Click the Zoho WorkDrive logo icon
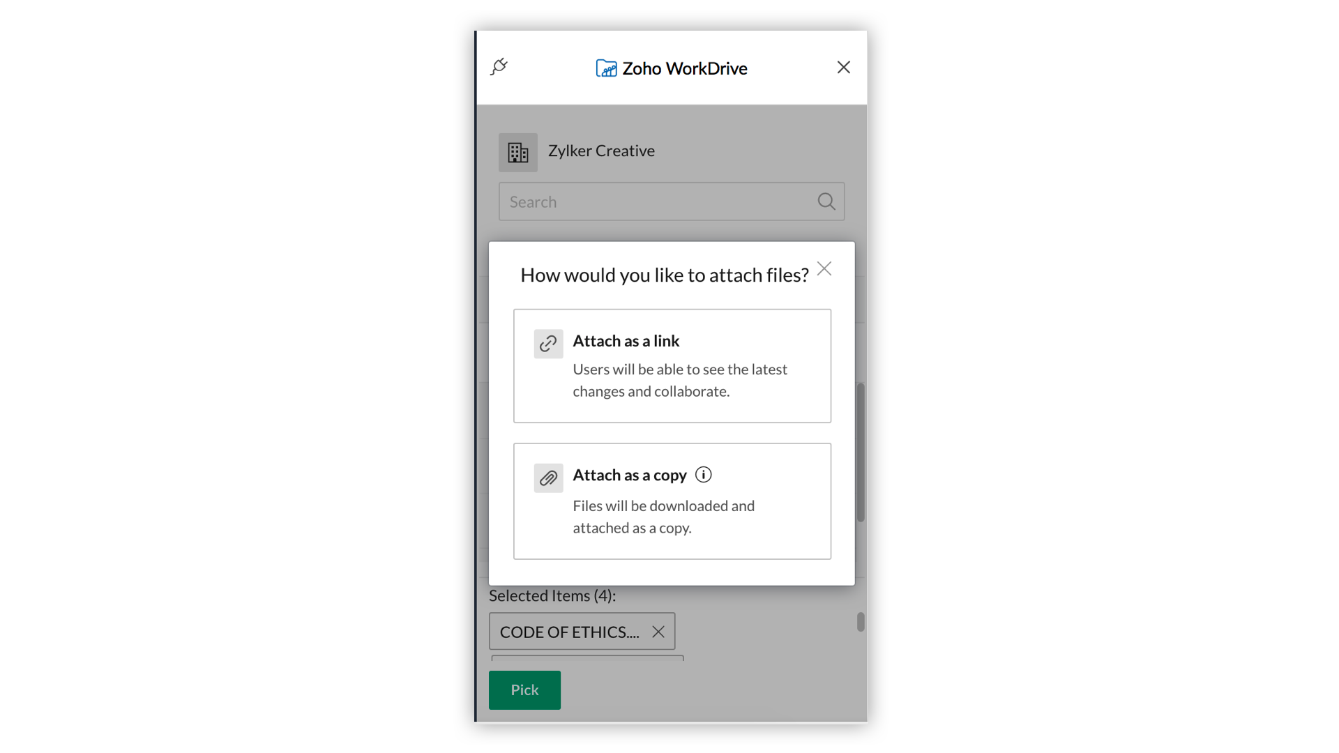This screenshot has width=1339, height=753. (x=606, y=68)
